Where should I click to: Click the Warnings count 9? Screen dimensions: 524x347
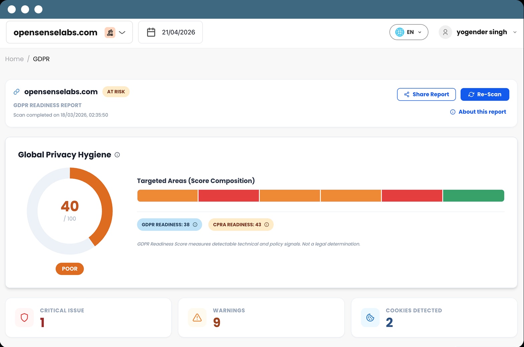217,322
